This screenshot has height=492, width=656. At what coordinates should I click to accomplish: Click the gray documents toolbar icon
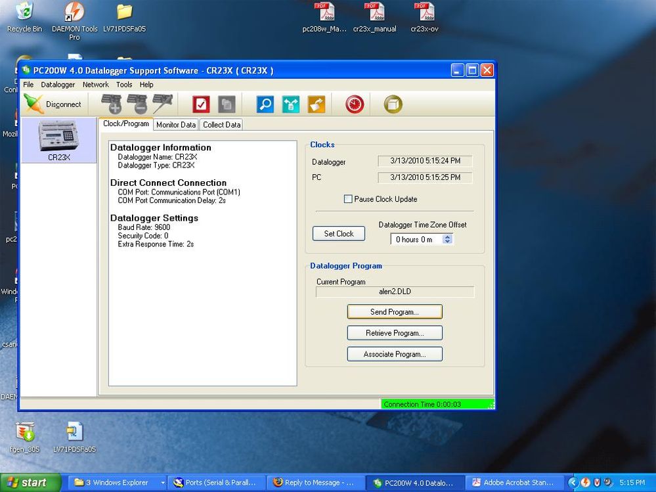[227, 104]
